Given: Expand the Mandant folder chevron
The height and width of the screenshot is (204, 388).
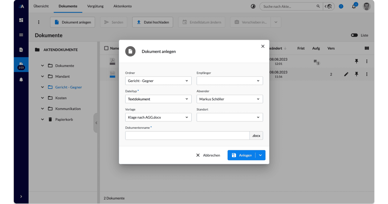Looking at the screenshot, I should [x=42, y=76].
